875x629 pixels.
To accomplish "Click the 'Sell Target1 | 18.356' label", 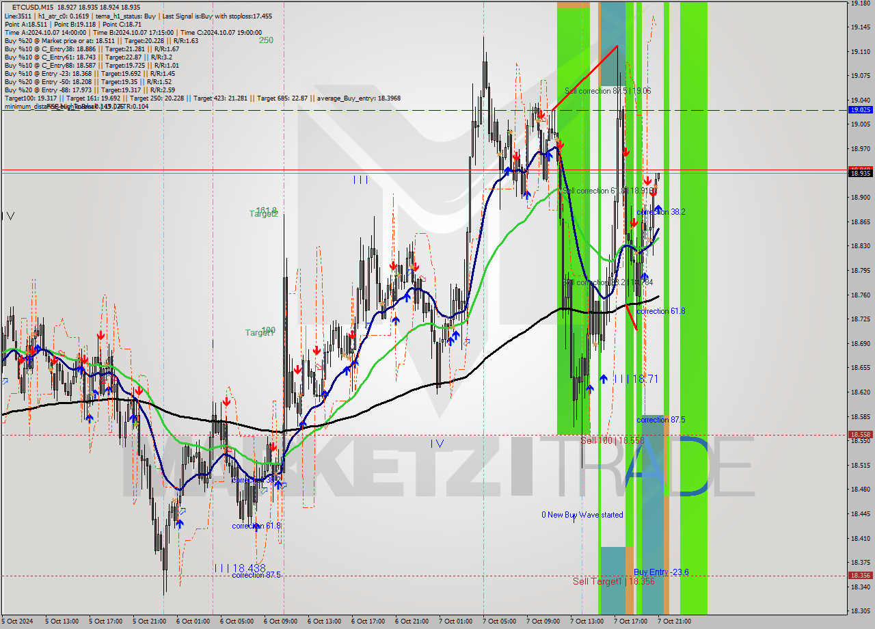I will [x=614, y=581].
